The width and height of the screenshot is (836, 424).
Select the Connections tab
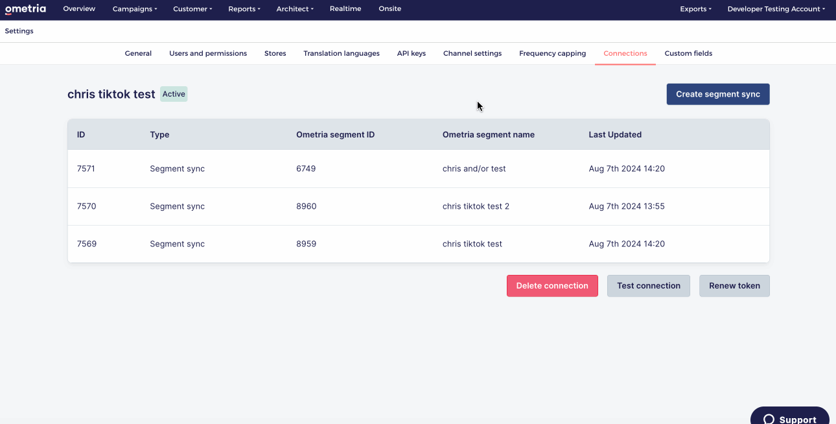point(625,53)
